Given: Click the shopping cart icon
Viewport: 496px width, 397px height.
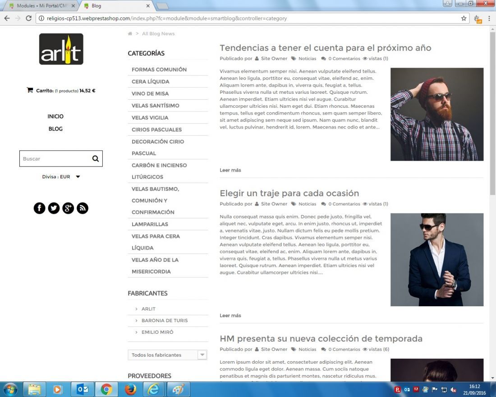Looking at the screenshot, I should 30,90.
